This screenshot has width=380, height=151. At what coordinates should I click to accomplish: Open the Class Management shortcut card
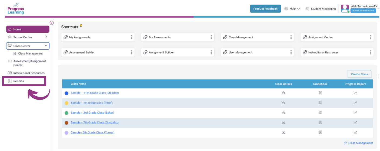click(x=257, y=37)
